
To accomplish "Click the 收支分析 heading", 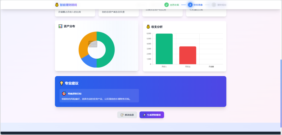I will (157, 27).
